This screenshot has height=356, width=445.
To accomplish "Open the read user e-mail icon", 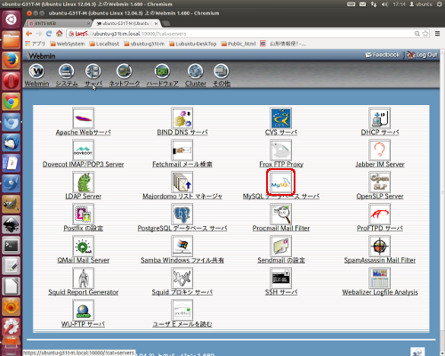I will click(x=182, y=310).
